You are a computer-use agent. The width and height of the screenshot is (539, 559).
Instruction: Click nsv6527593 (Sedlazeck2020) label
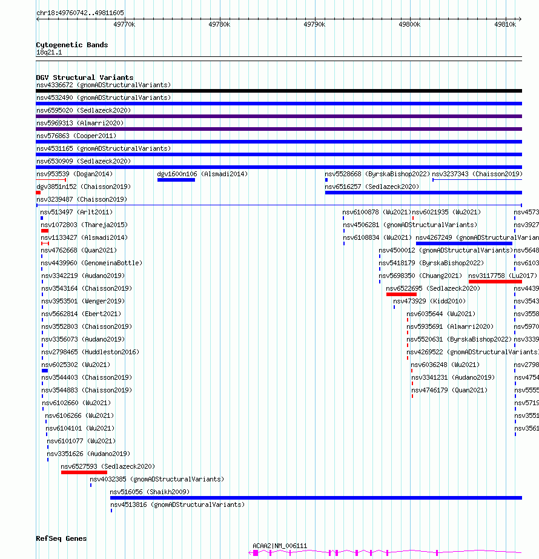[108, 467]
